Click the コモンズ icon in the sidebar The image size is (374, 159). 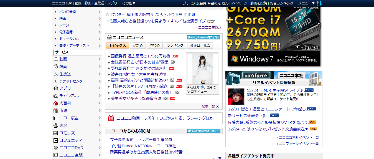pyautogui.click(x=56, y=133)
